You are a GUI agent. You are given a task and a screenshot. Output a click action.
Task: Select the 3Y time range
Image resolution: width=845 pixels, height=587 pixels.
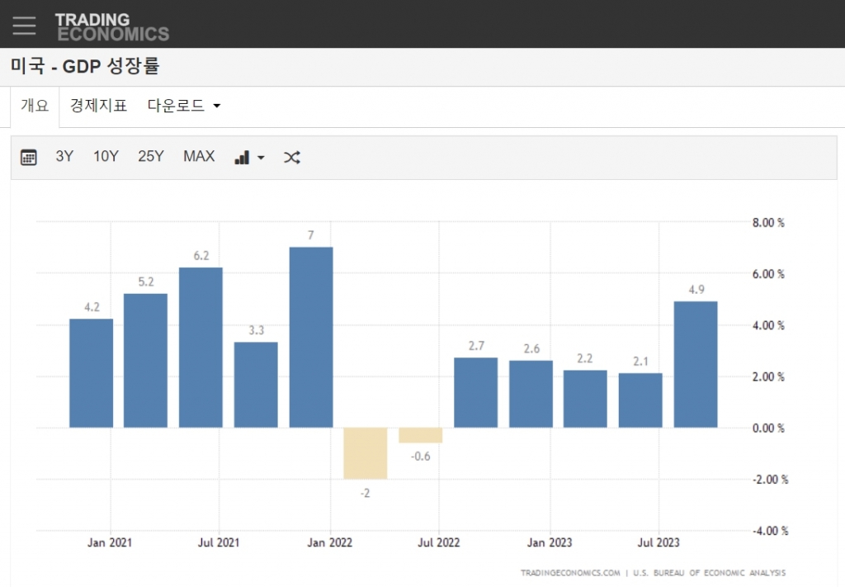(x=64, y=157)
